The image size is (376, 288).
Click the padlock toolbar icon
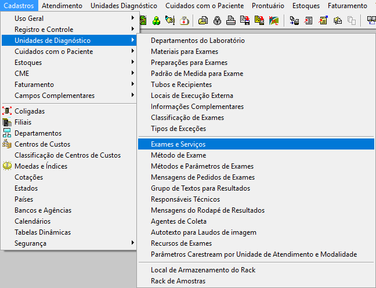tap(217, 21)
